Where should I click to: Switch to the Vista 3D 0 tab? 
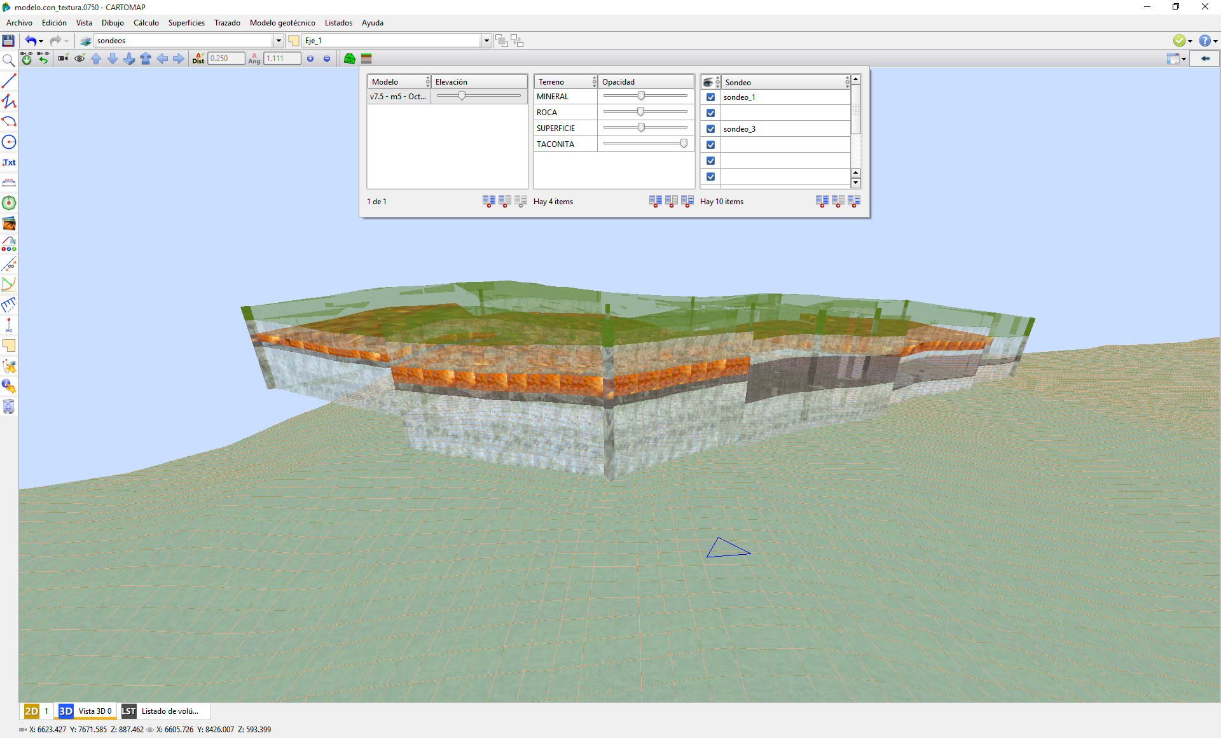point(86,711)
